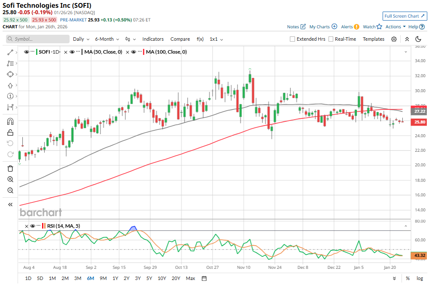The height and width of the screenshot is (286, 429).
Task: Open the f(x) expressions tool
Action: [200, 39]
